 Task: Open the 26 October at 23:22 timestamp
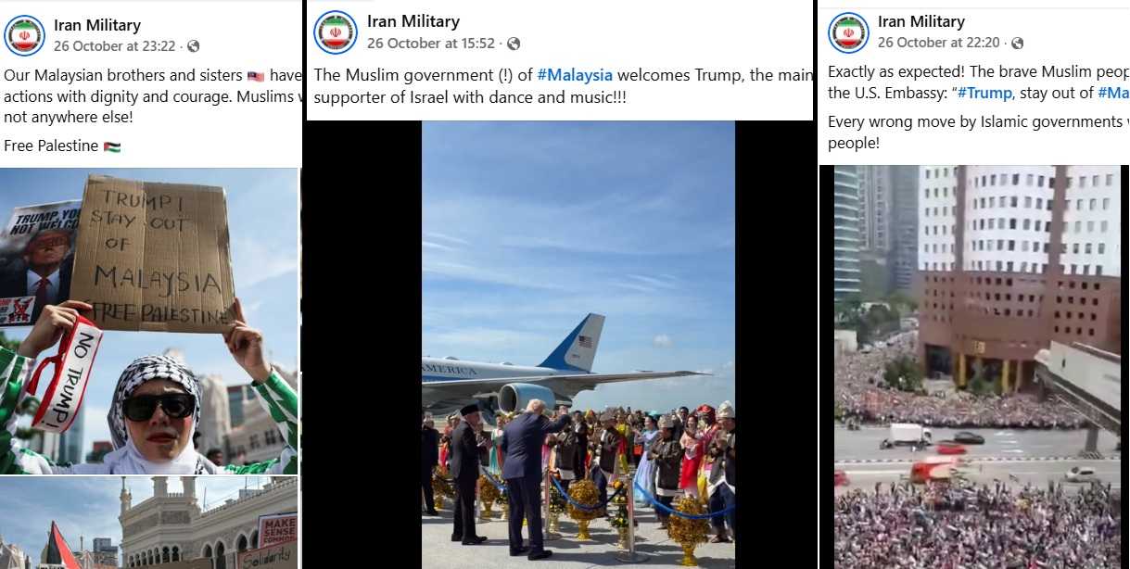pyautogui.click(x=116, y=46)
